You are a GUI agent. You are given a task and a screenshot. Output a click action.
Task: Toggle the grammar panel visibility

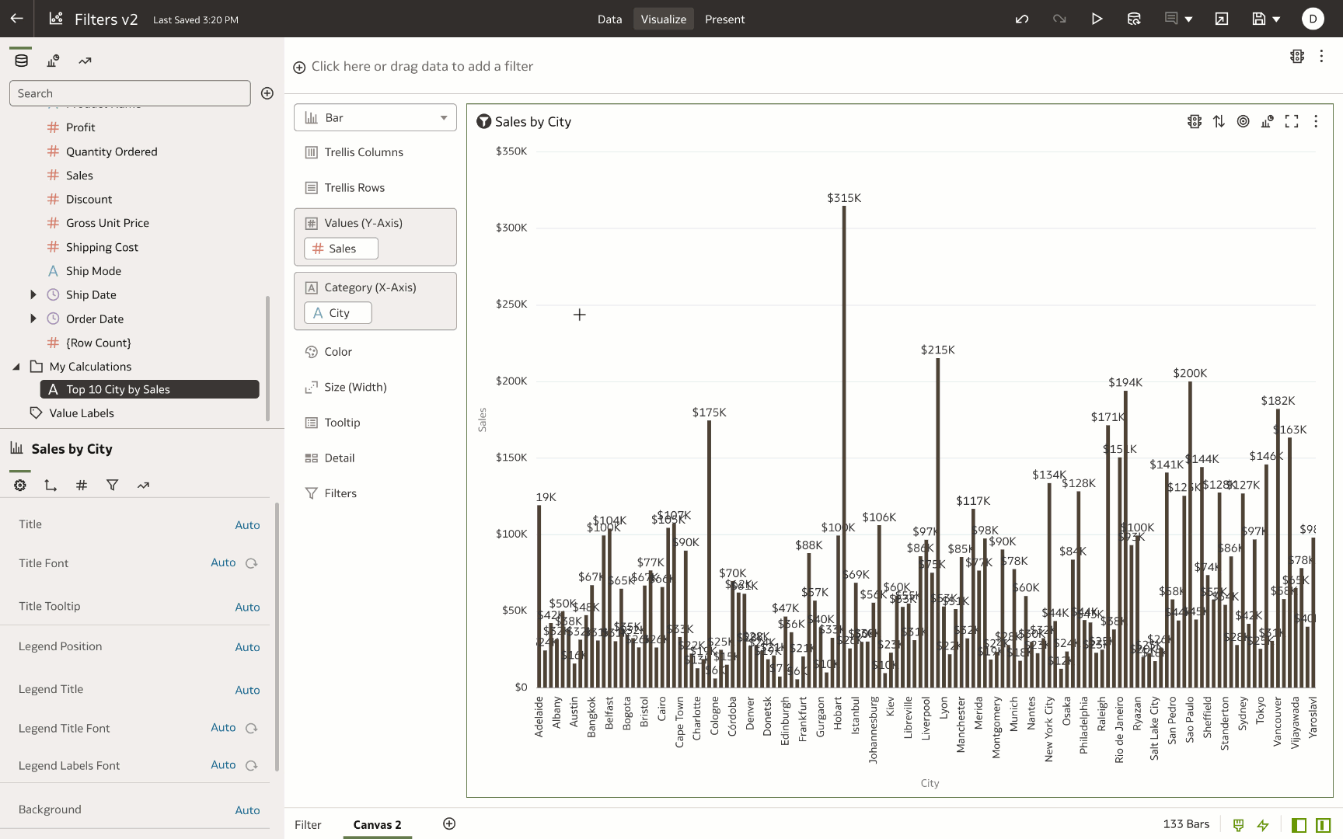point(1323,825)
